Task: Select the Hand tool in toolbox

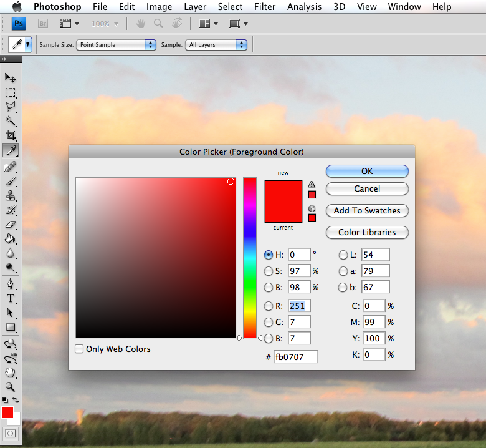Action: click(x=10, y=373)
